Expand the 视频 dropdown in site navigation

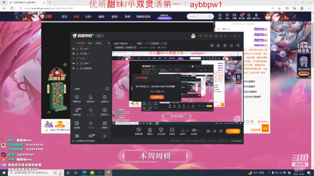coord(102,16)
